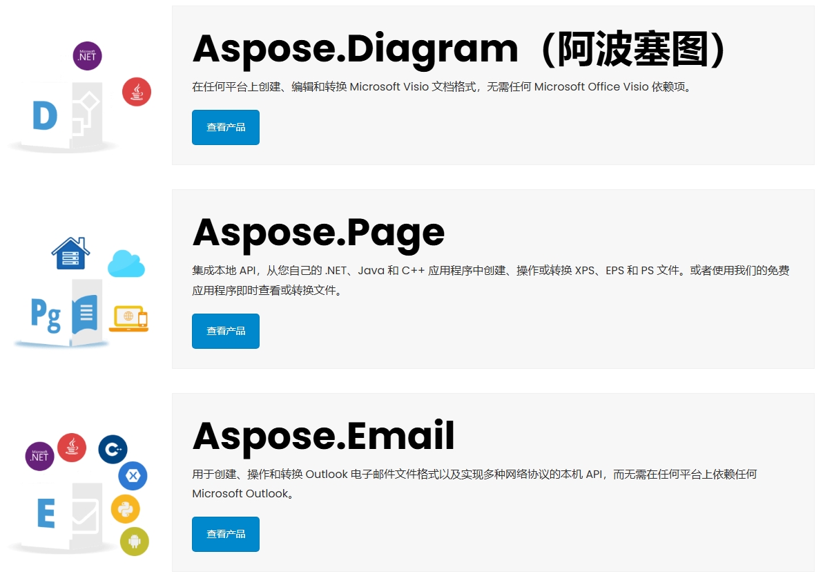Open the Aspose.Diagram heading

tap(459, 48)
